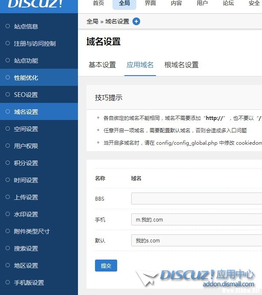The image size is (262, 295).
Task: Open the 界面 top navigation menu
Action: 150,3
